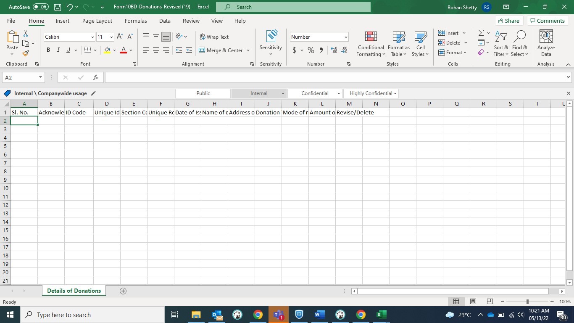
Task: Click the yellow fill color swatch
Action: click(107, 50)
